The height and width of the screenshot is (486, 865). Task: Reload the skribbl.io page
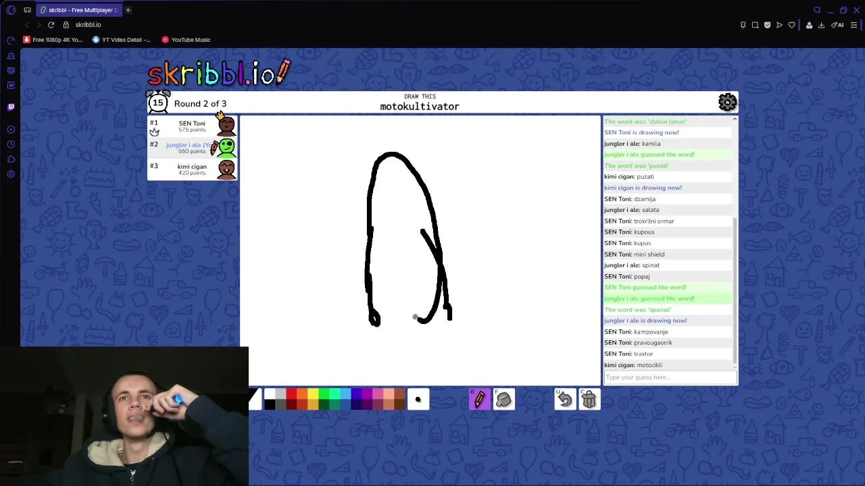51,25
